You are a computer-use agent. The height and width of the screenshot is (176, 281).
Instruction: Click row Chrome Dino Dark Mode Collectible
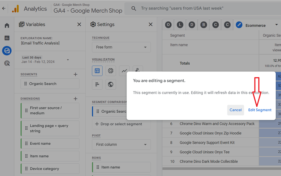209,162
